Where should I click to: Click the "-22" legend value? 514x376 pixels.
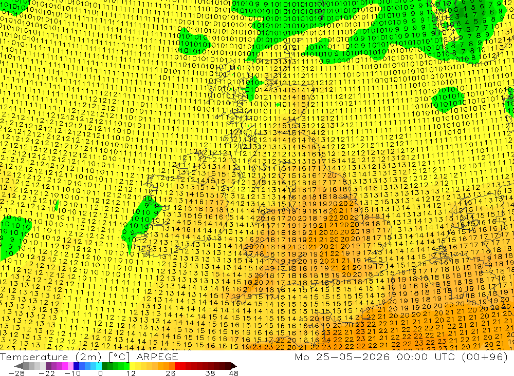click(47, 373)
